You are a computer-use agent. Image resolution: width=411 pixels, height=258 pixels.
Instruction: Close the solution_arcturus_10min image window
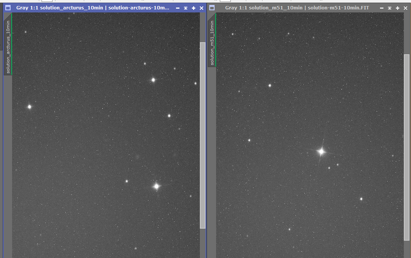[201, 8]
